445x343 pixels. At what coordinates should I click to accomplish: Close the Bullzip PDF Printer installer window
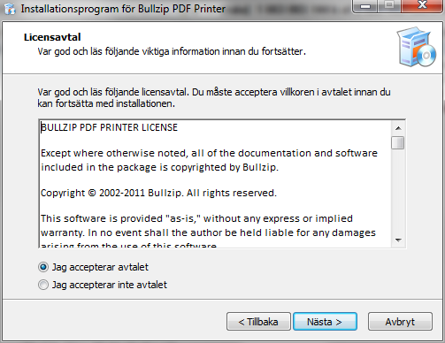pos(422,5)
